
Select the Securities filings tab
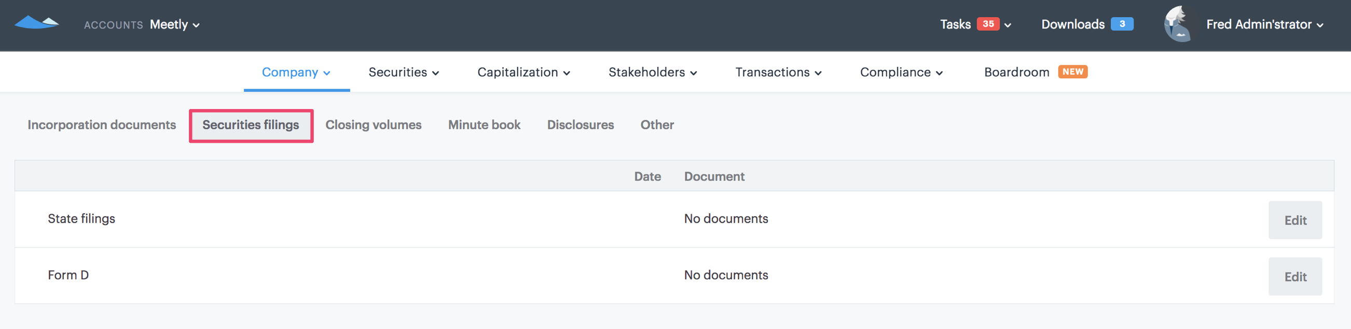click(251, 125)
